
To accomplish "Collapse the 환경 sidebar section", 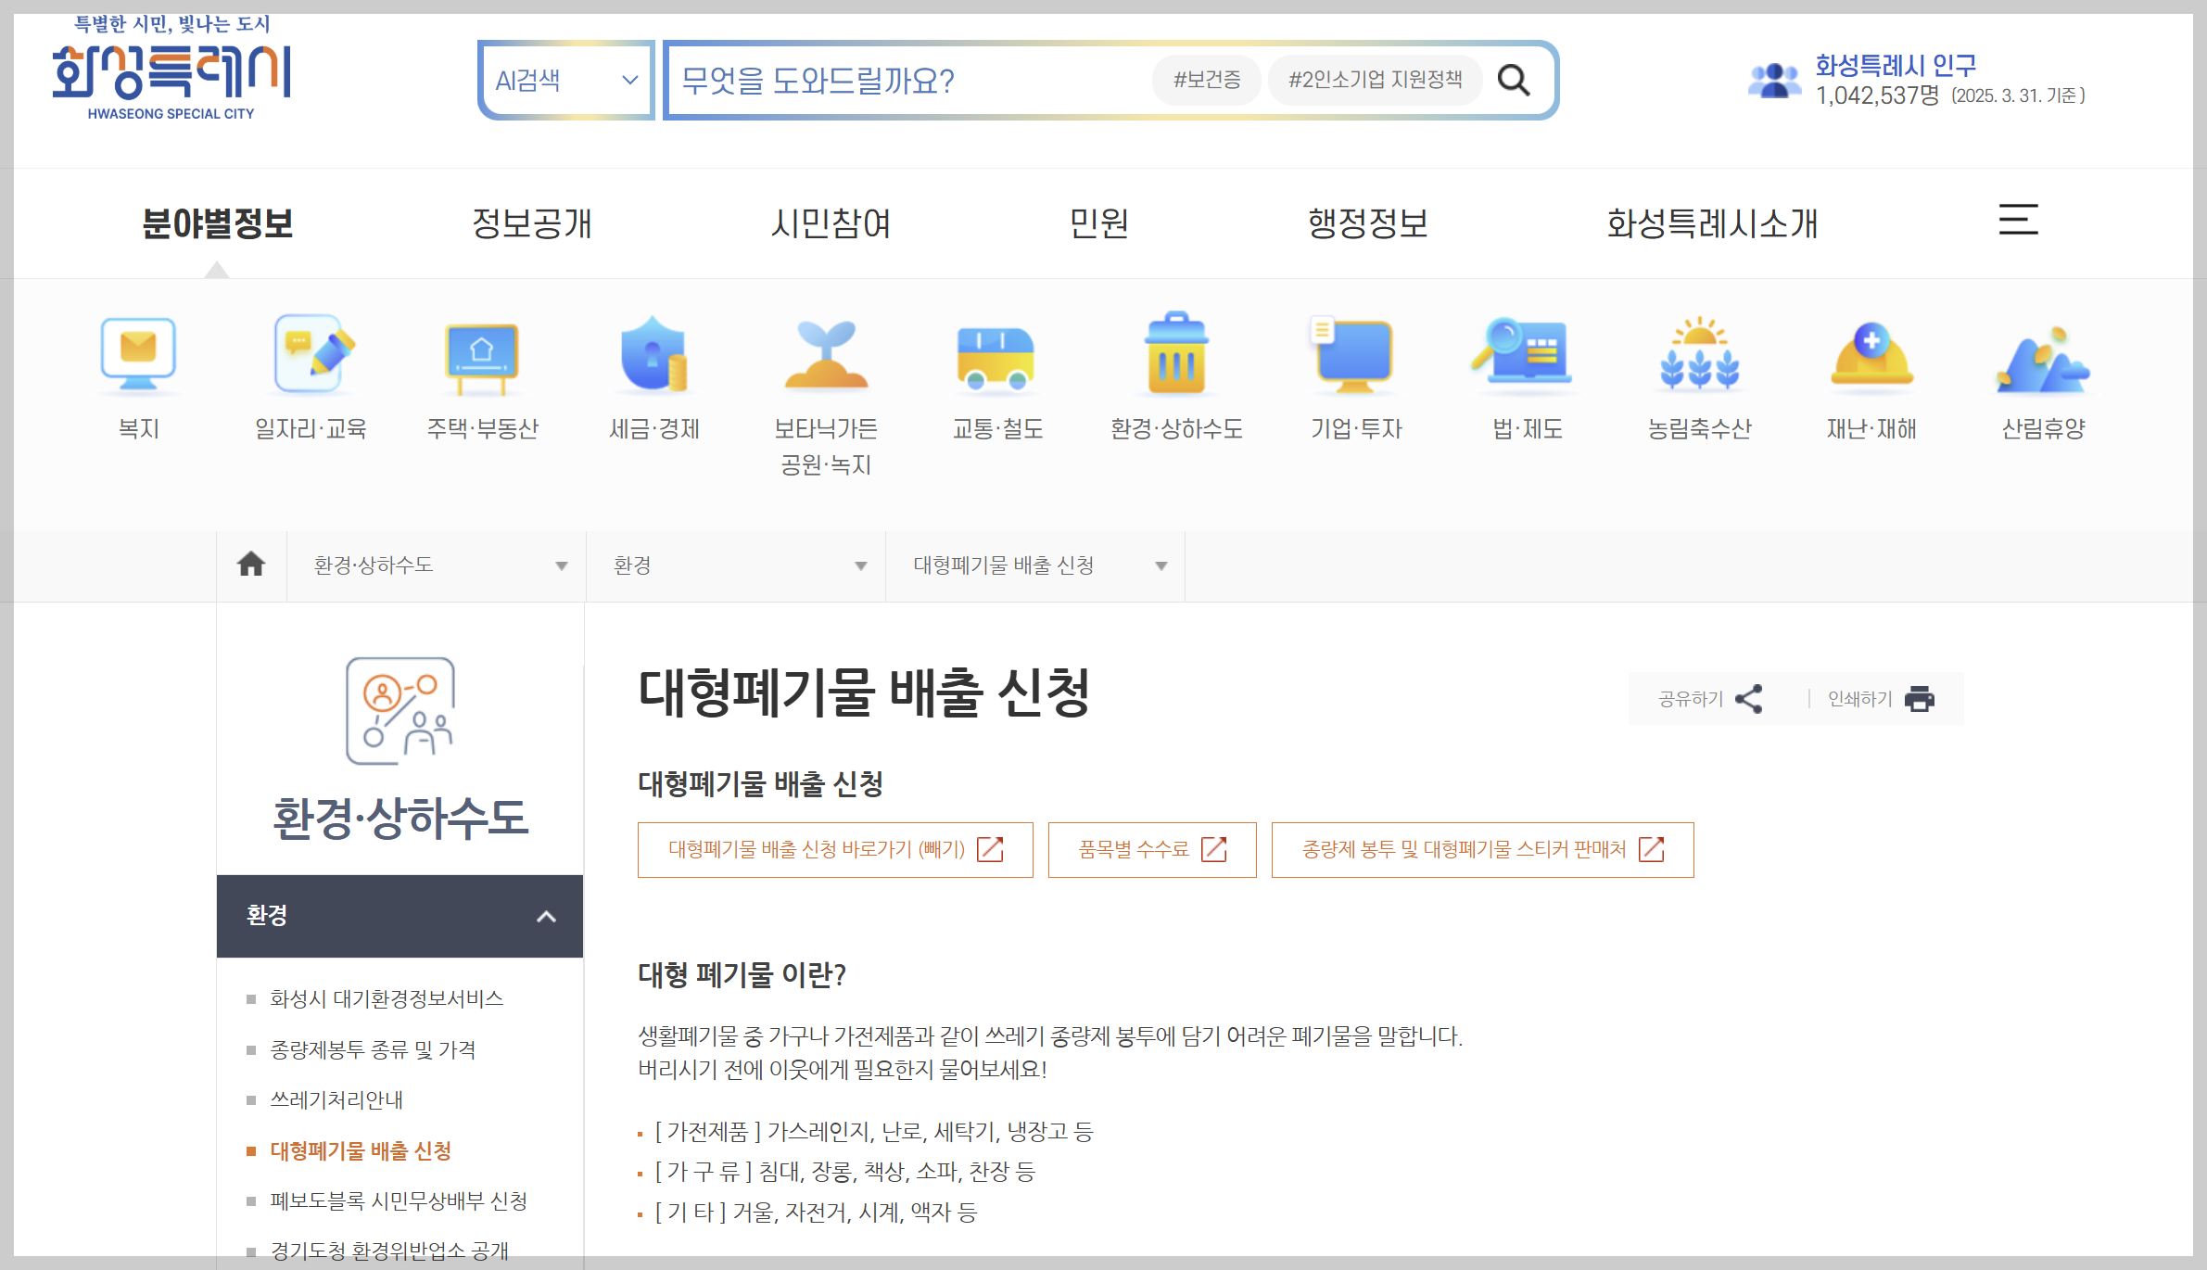I will click(x=545, y=916).
